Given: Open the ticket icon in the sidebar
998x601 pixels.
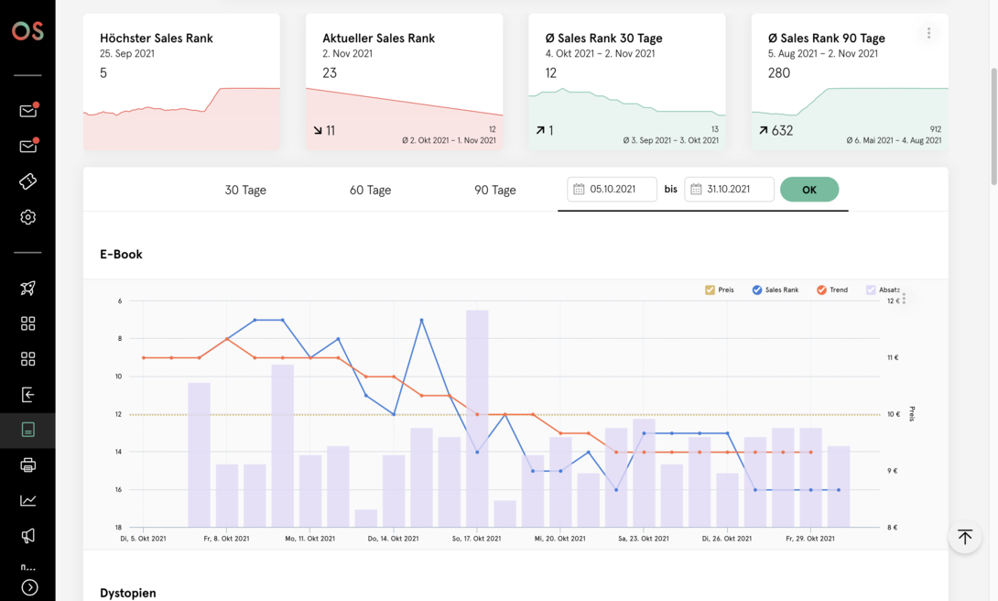Looking at the screenshot, I should click(28, 181).
